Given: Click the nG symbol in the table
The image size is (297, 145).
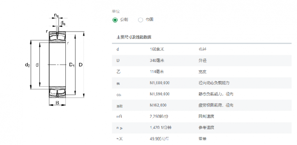Looking at the screenshot, I should tap(119, 117).
